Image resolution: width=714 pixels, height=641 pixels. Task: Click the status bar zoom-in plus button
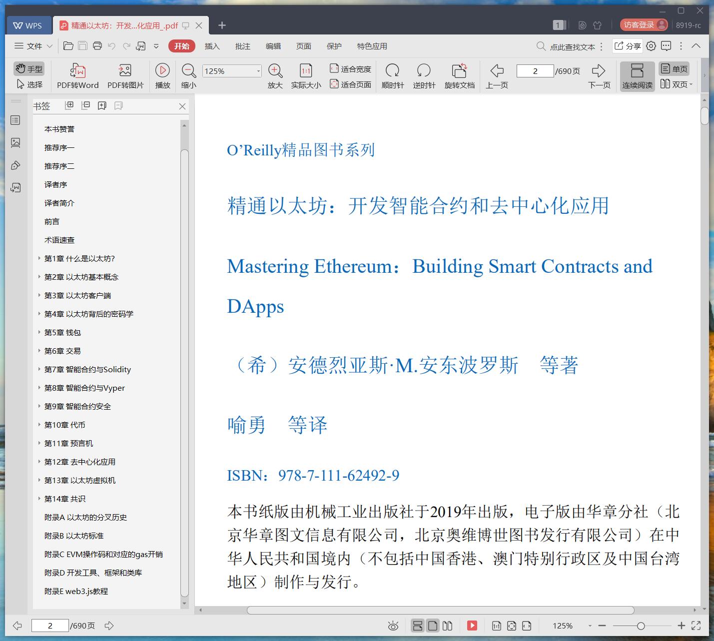pos(681,626)
